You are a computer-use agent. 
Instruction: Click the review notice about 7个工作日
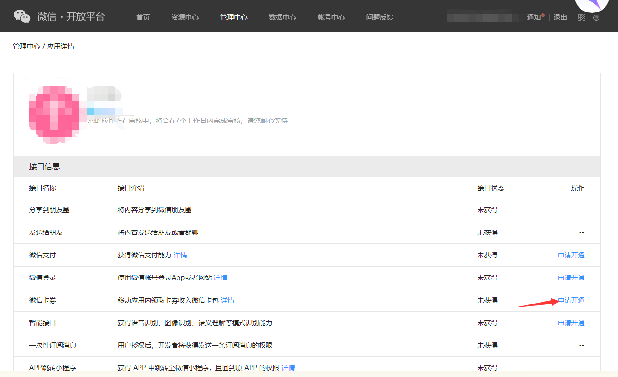188,121
